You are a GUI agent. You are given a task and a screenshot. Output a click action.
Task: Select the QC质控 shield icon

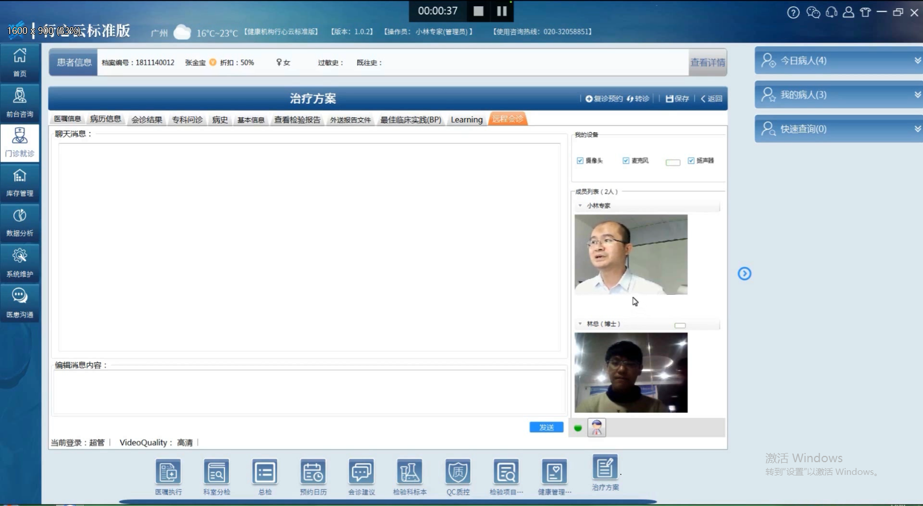pyautogui.click(x=458, y=473)
